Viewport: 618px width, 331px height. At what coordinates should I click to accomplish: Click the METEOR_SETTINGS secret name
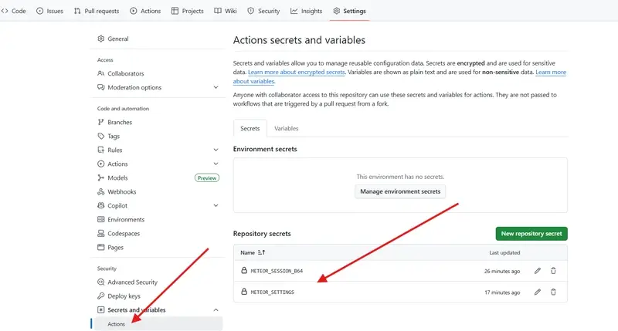point(273,292)
